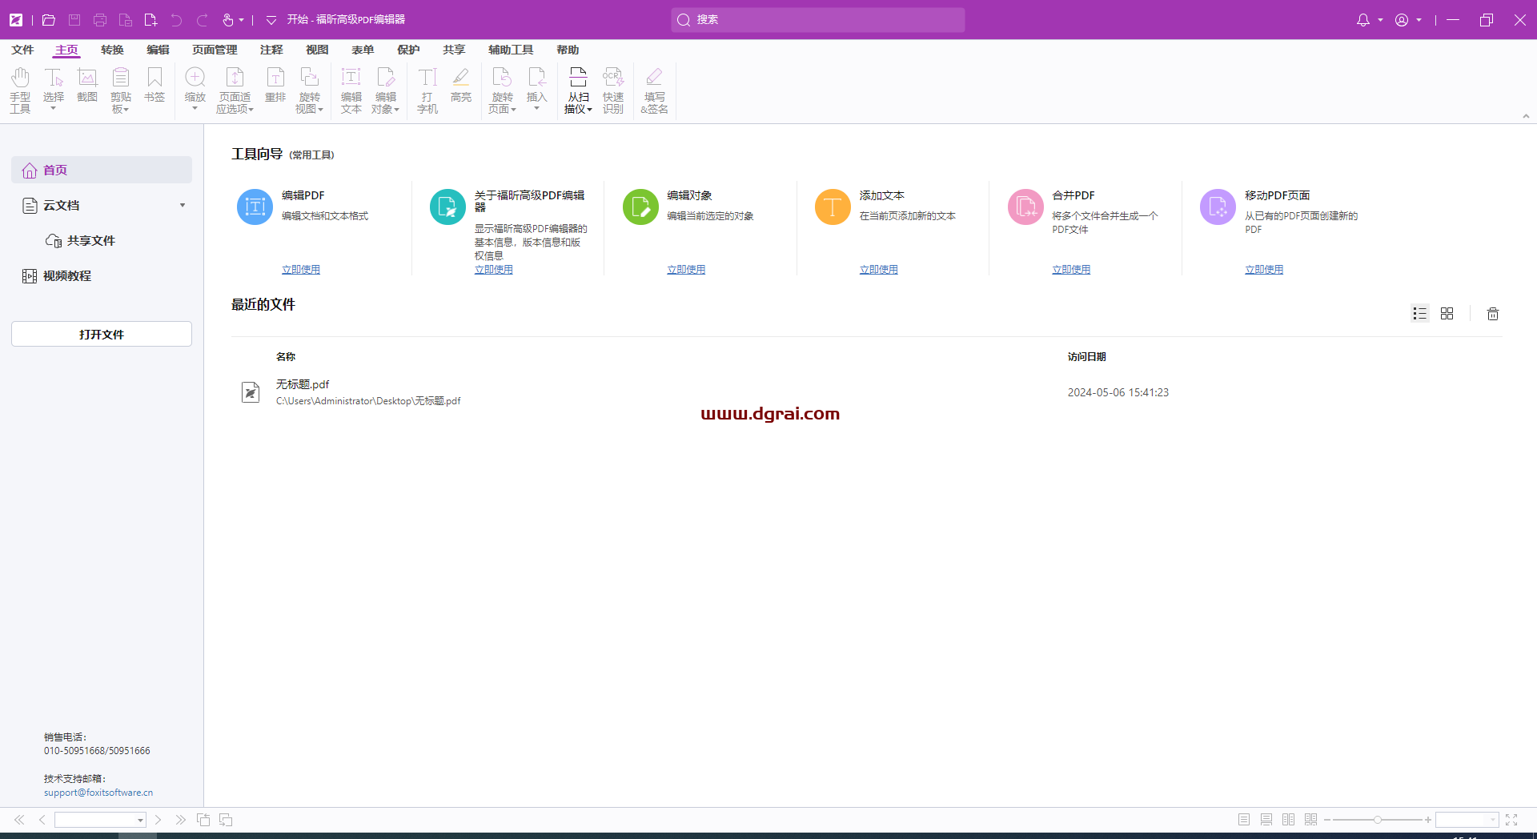Toggle full screen mode in status bar
The height and width of the screenshot is (839, 1537).
(1511, 820)
